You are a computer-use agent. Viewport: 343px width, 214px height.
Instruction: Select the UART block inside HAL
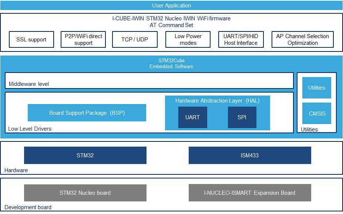pos(192,117)
